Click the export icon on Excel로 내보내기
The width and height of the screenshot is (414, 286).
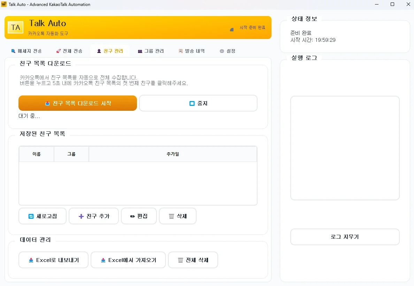coord(30,260)
